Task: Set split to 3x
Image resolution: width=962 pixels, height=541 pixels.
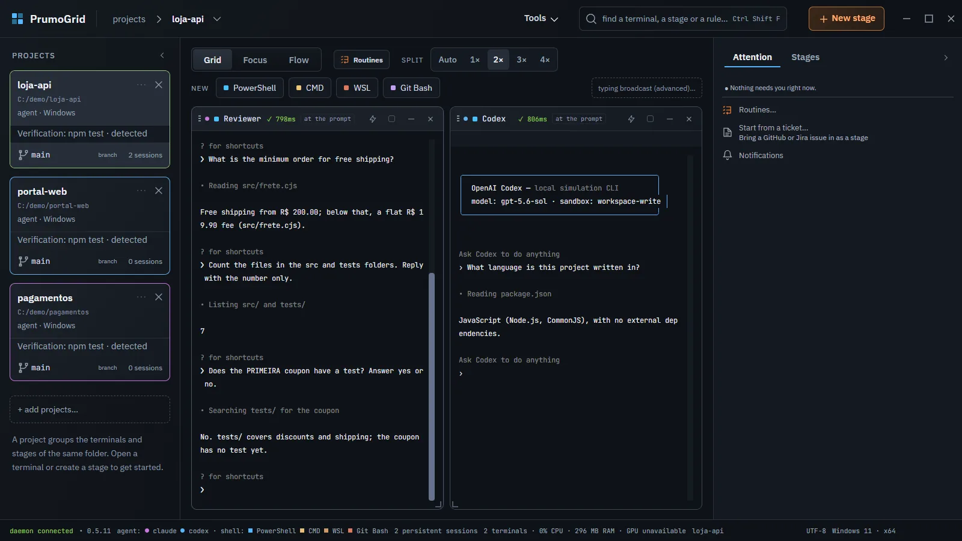Action: (x=521, y=60)
